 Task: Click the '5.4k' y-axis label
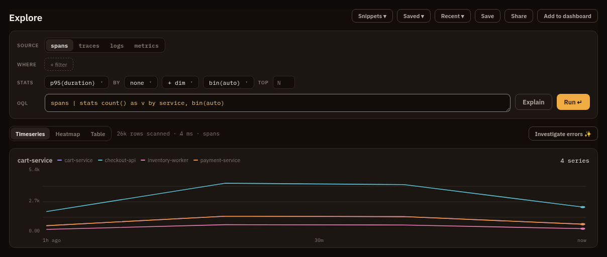(x=34, y=170)
